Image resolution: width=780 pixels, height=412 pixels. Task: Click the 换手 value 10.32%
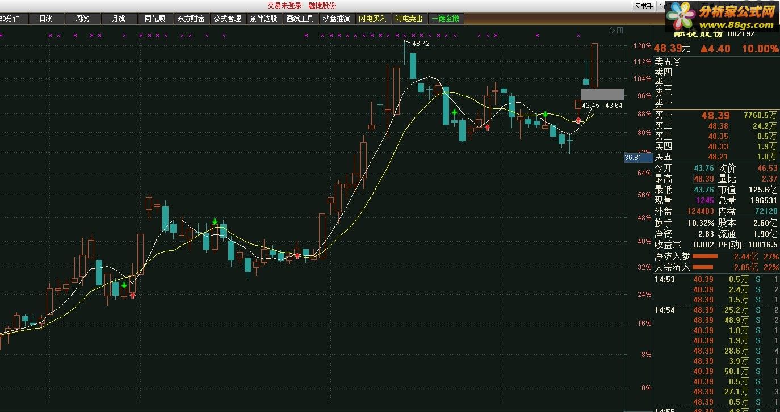coord(701,224)
